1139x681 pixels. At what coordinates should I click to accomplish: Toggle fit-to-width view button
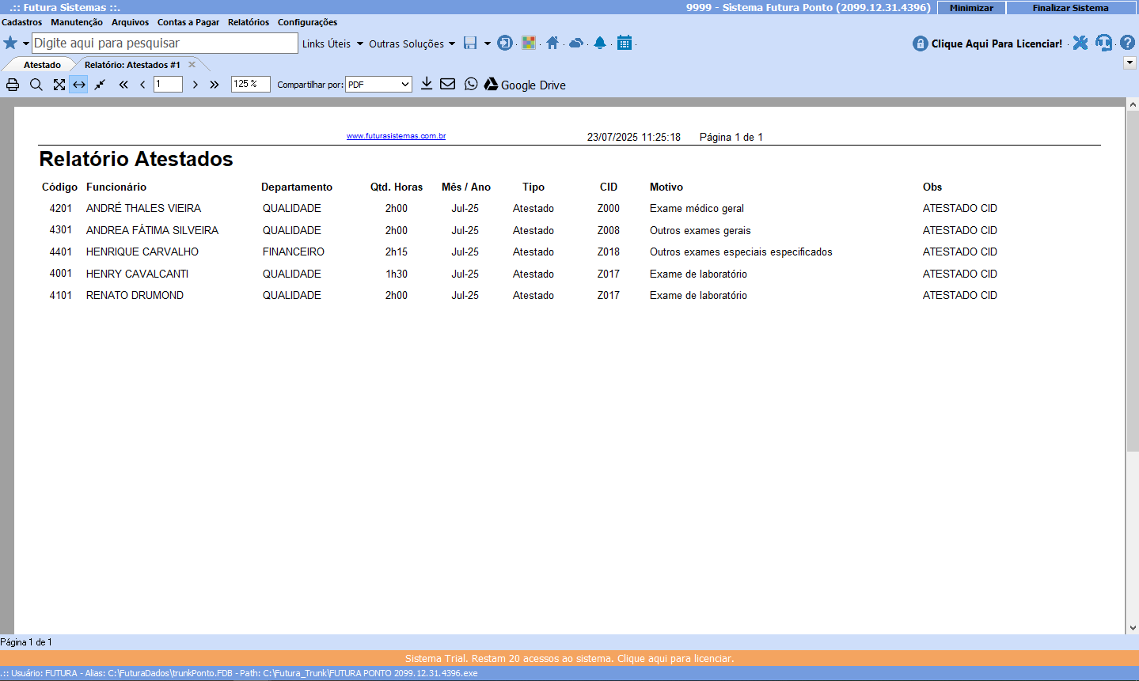(x=78, y=85)
